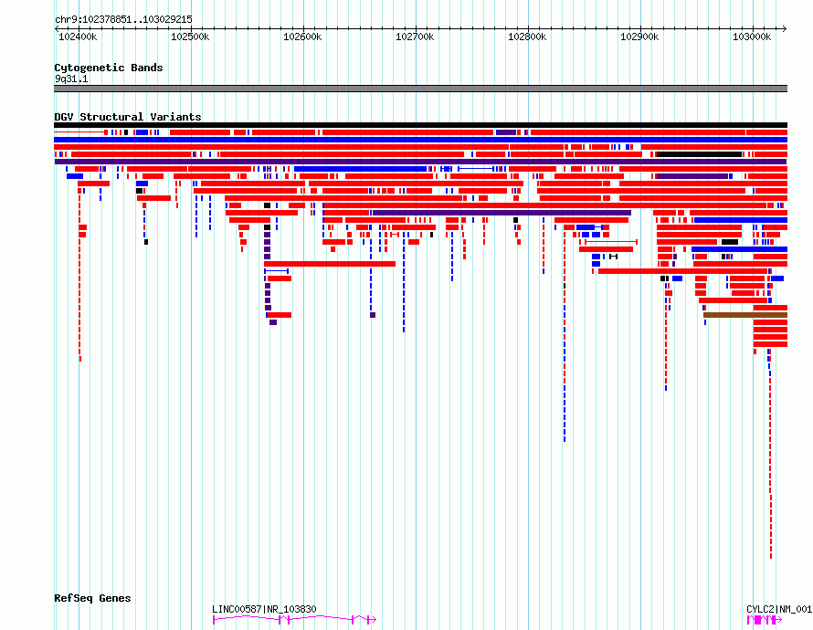This screenshot has width=813, height=630.
Task: Select the blue whiskered variant right of 102600k blue bar
Action: coord(476,169)
